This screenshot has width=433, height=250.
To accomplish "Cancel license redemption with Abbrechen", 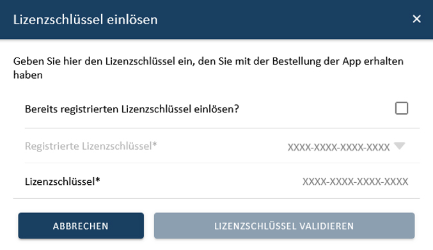I will pos(81,226).
